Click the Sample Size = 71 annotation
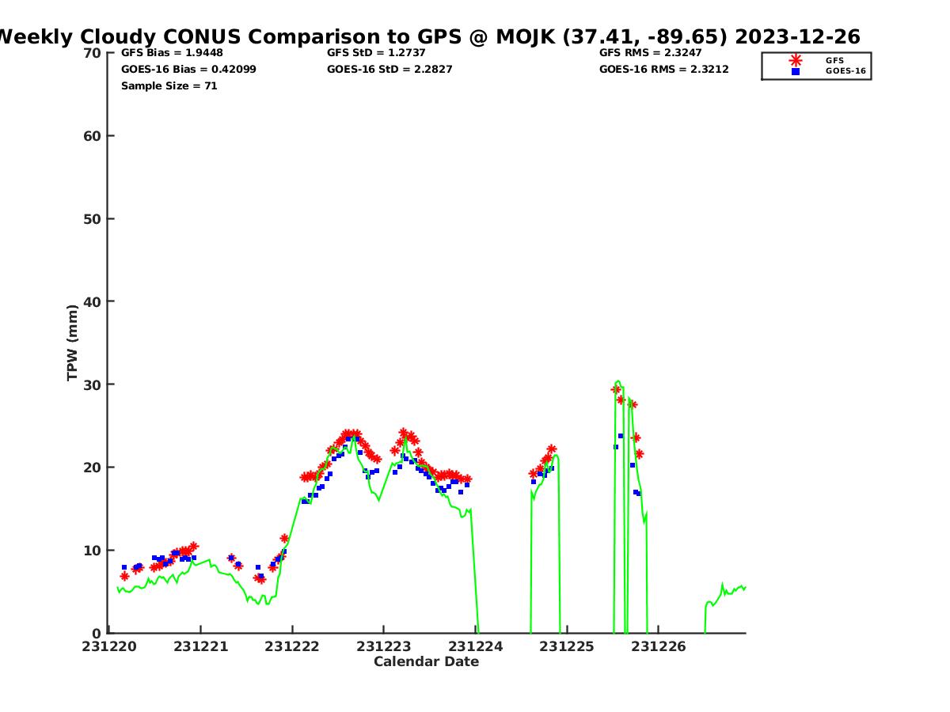The width and height of the screenshot is (950, 712). [169, 86]
